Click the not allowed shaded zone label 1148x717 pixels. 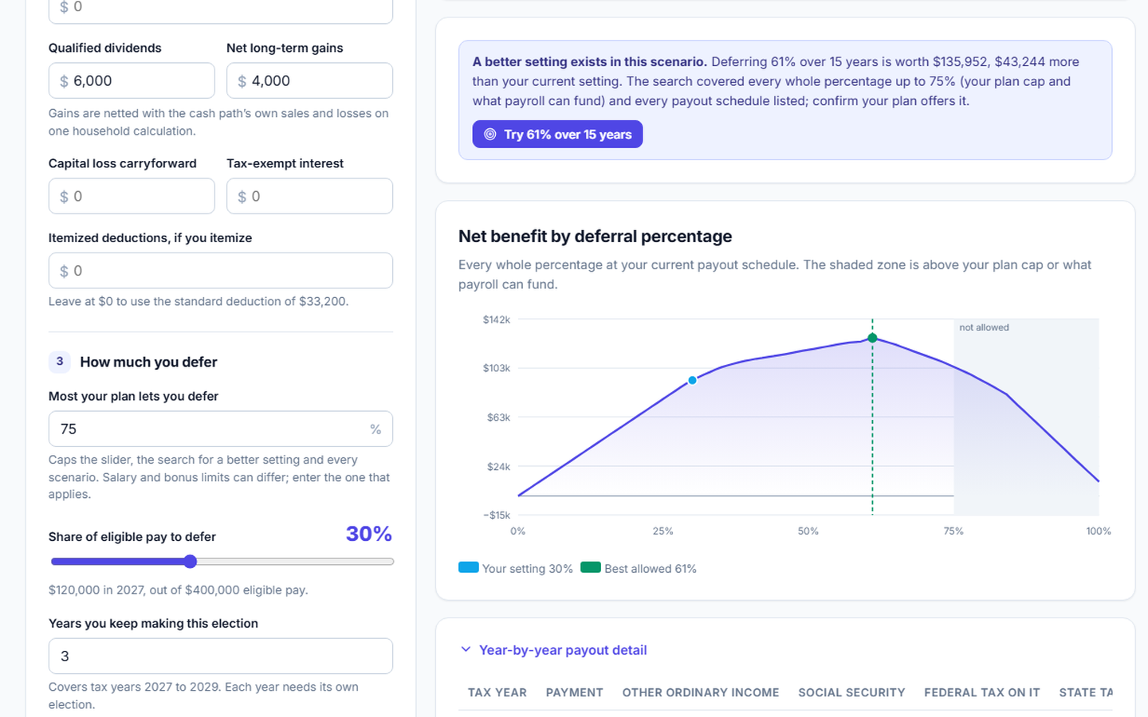984,327
